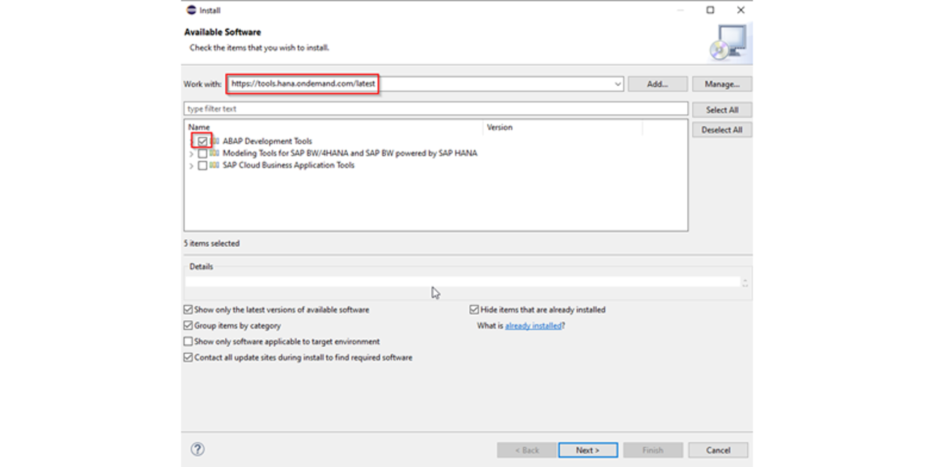Click the Details text area
Viewport: 934px width, 467px height.
pos(463,282)
